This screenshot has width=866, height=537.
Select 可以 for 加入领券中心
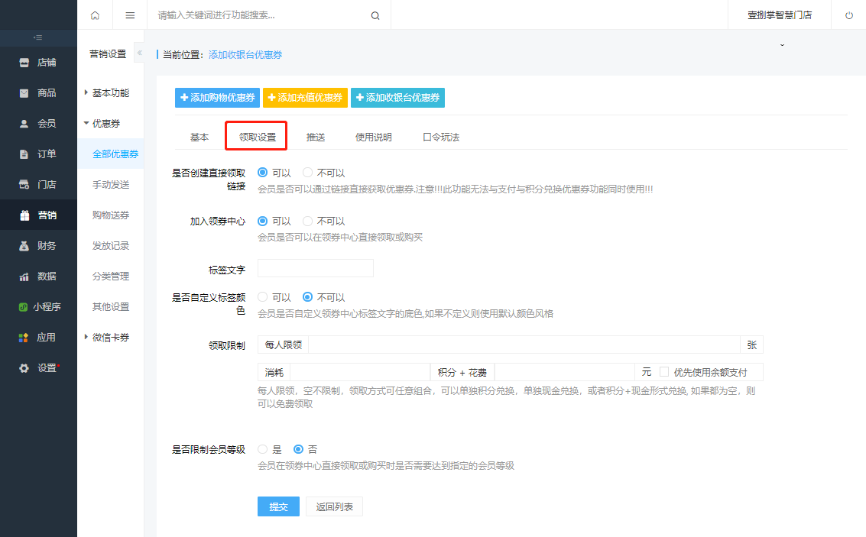[x=263, y=221]
